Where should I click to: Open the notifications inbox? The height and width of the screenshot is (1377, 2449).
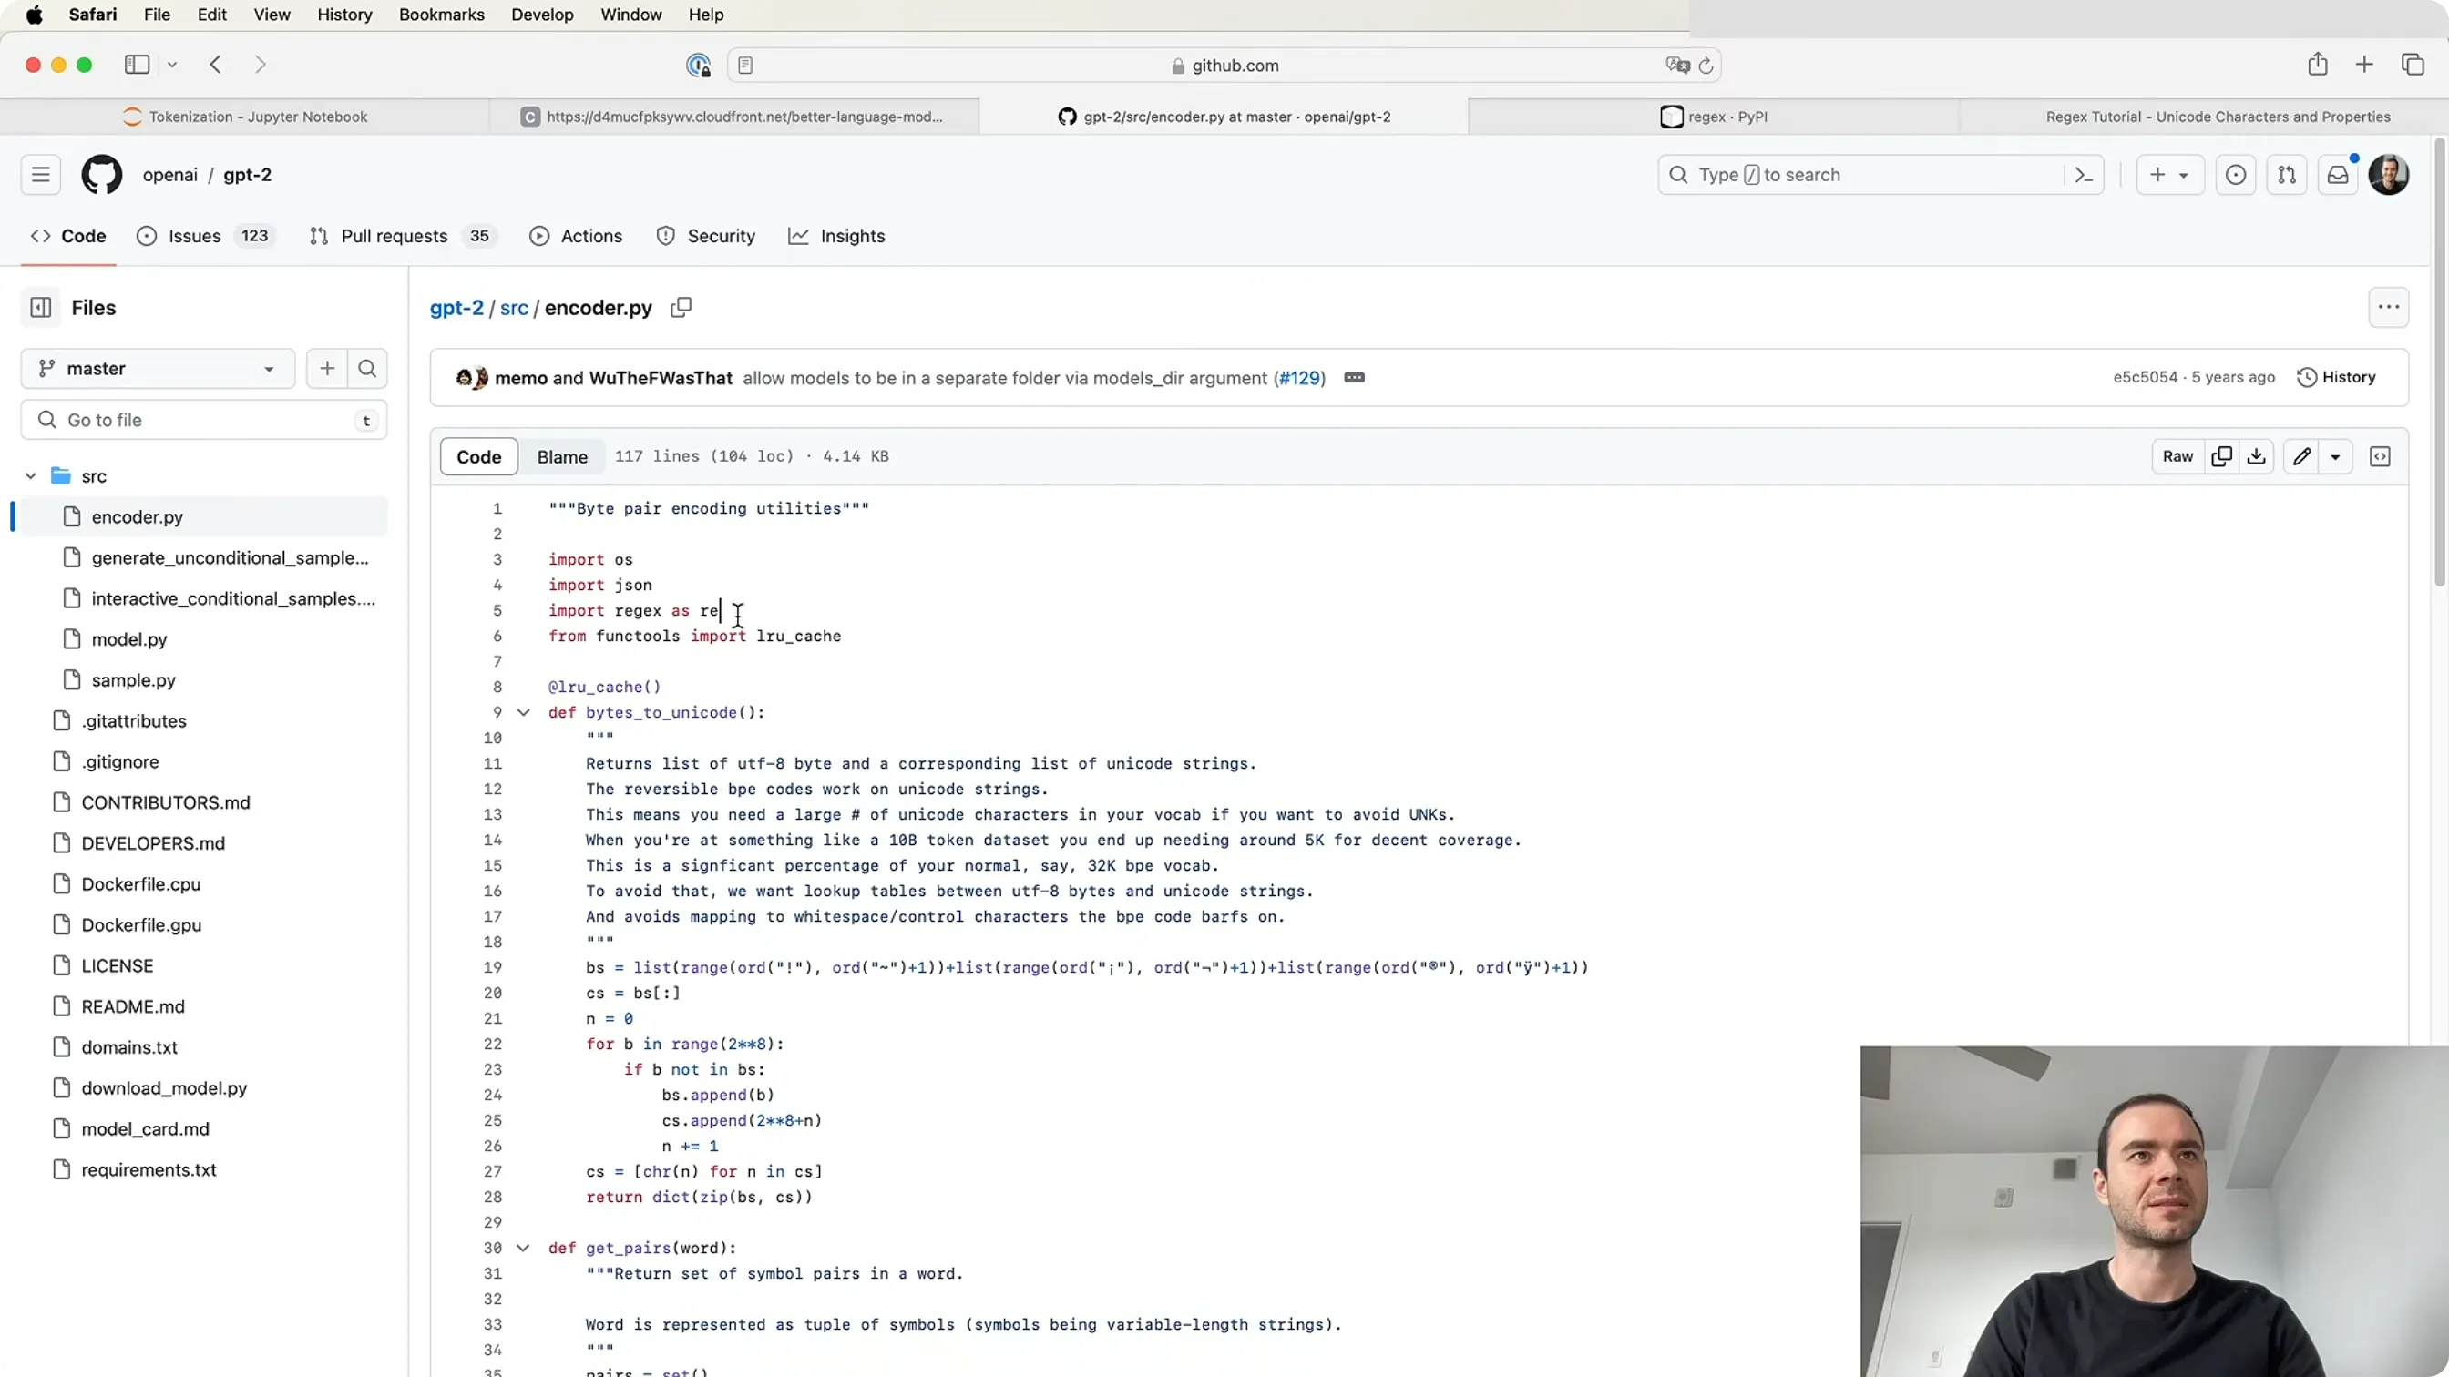click(2338, 175)
